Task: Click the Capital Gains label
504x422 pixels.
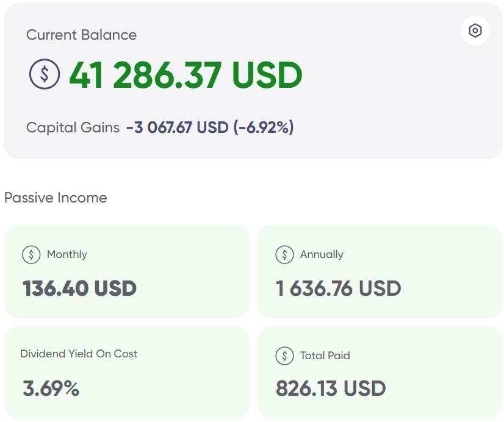Action: click(x=73, y=128)
